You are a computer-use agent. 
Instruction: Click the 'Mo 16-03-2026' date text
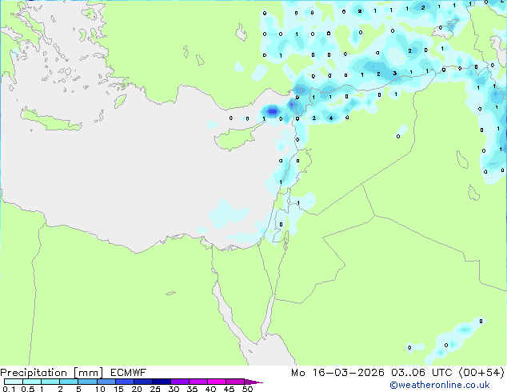coord(337,373)
